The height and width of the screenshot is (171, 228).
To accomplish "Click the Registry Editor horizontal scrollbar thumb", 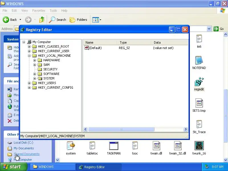I will pyautogui.click(x=121, y=129).
